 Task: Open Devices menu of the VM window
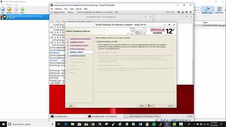(79, 9)
